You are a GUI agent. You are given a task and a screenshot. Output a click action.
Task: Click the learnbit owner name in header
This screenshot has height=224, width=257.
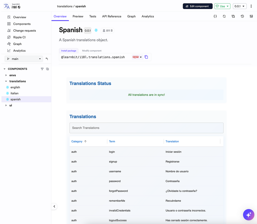pyautogui.click(x=16, y=4)
